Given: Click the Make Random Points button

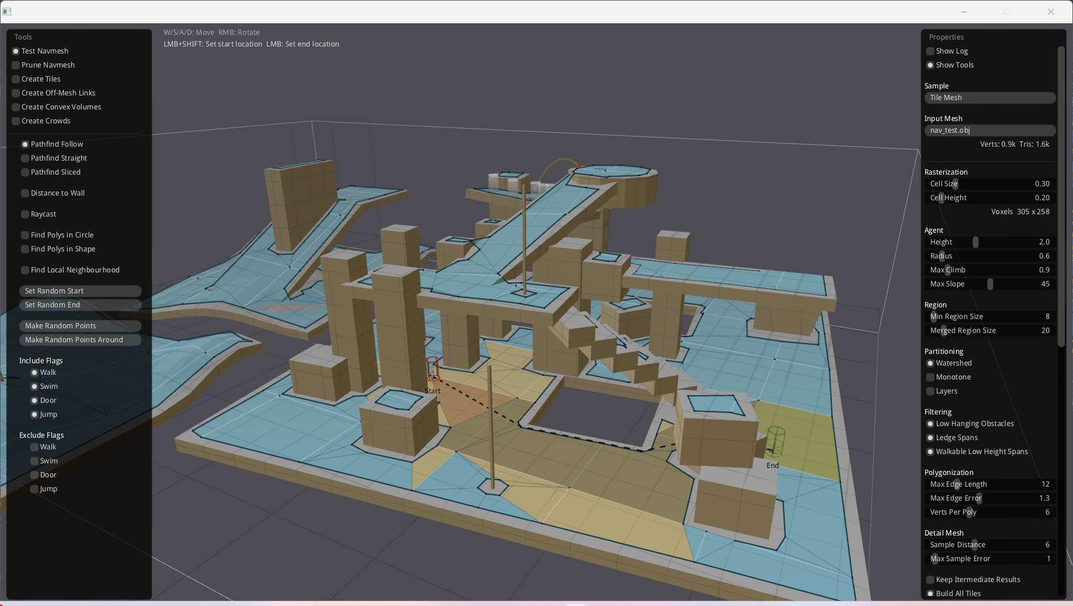Looking at the screenshot, I should pyautogui.click(x=80, y=326).
